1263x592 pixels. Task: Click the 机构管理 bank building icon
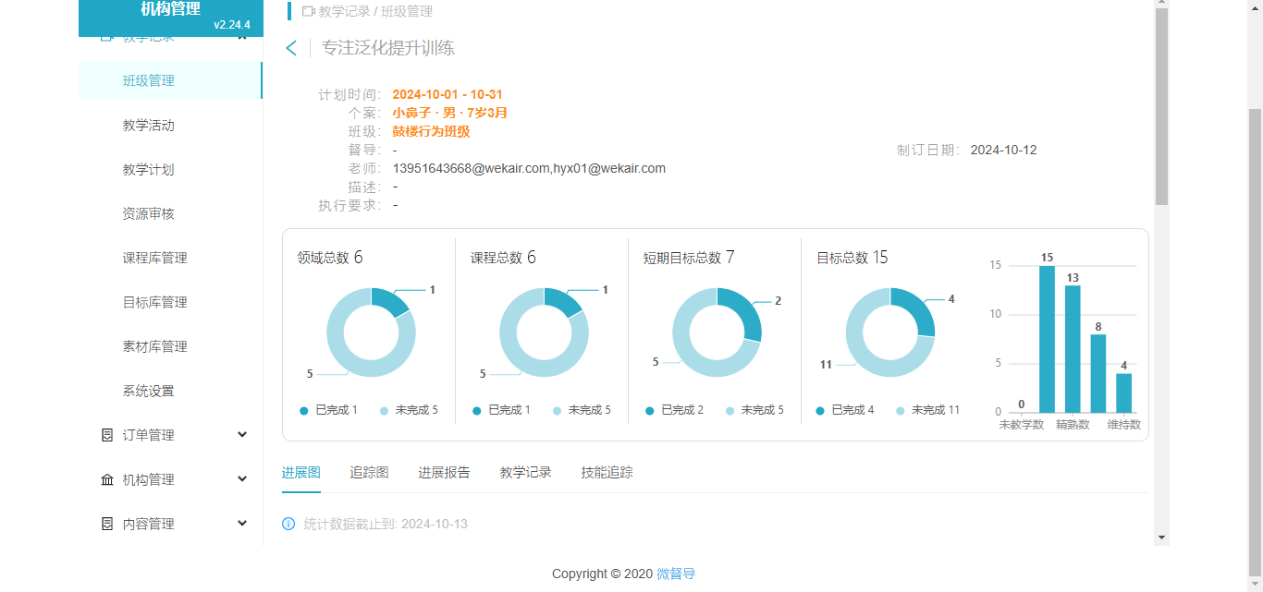(x=107, y=479)
